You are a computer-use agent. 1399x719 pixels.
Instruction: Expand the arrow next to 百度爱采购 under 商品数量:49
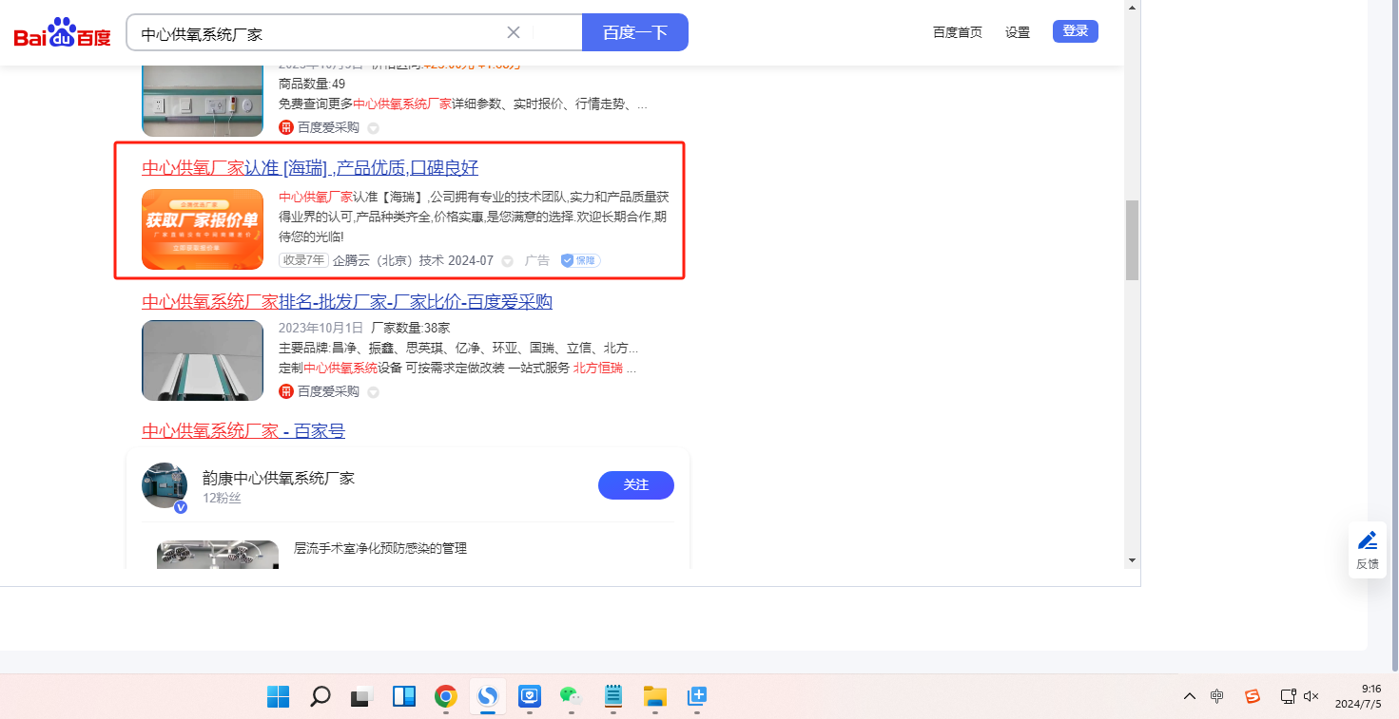coord(373,128)
